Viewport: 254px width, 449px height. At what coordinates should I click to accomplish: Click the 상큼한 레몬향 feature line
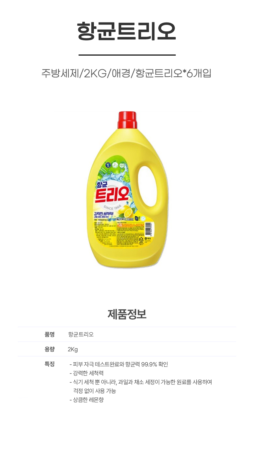click(x=87, y=400)
